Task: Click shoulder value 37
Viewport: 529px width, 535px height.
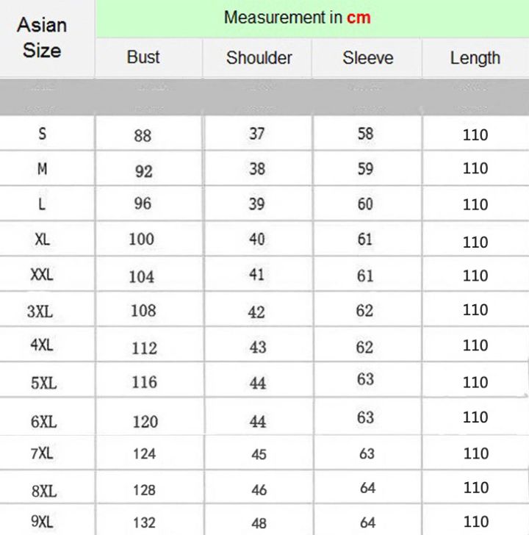Action: [x=256, y=133]
